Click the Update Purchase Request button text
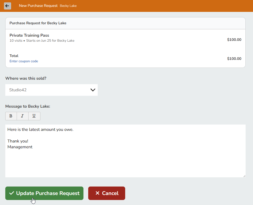The width and height of the screenshot is (253, 205). (48, 193)
